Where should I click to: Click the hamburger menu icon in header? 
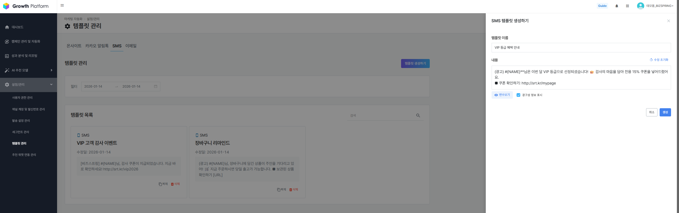tap(62, 6)
